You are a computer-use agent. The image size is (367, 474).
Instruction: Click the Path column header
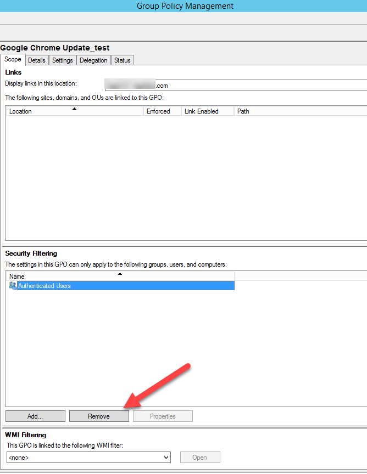301,111
